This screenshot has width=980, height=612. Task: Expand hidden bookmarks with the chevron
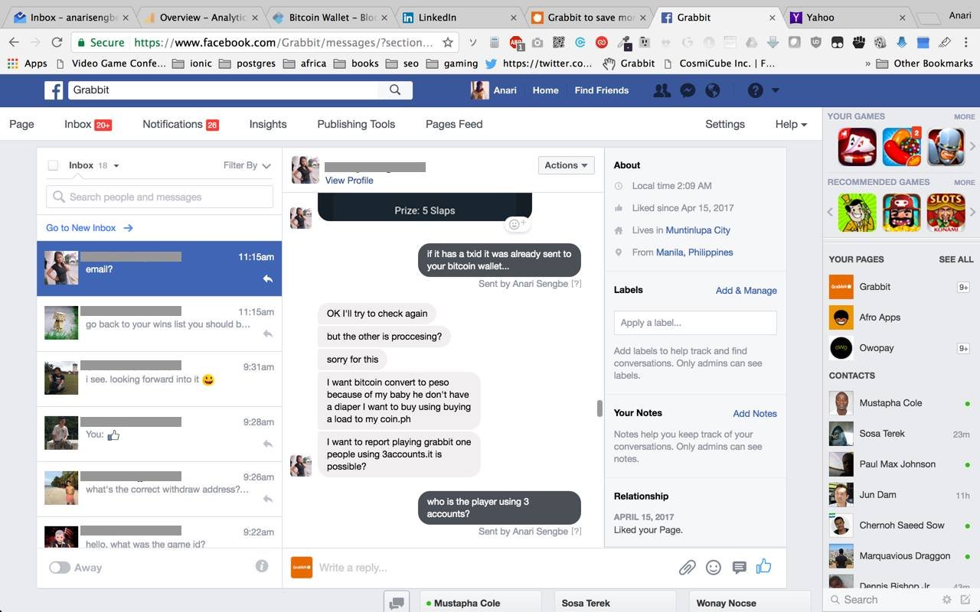click(x=868, y=63)
